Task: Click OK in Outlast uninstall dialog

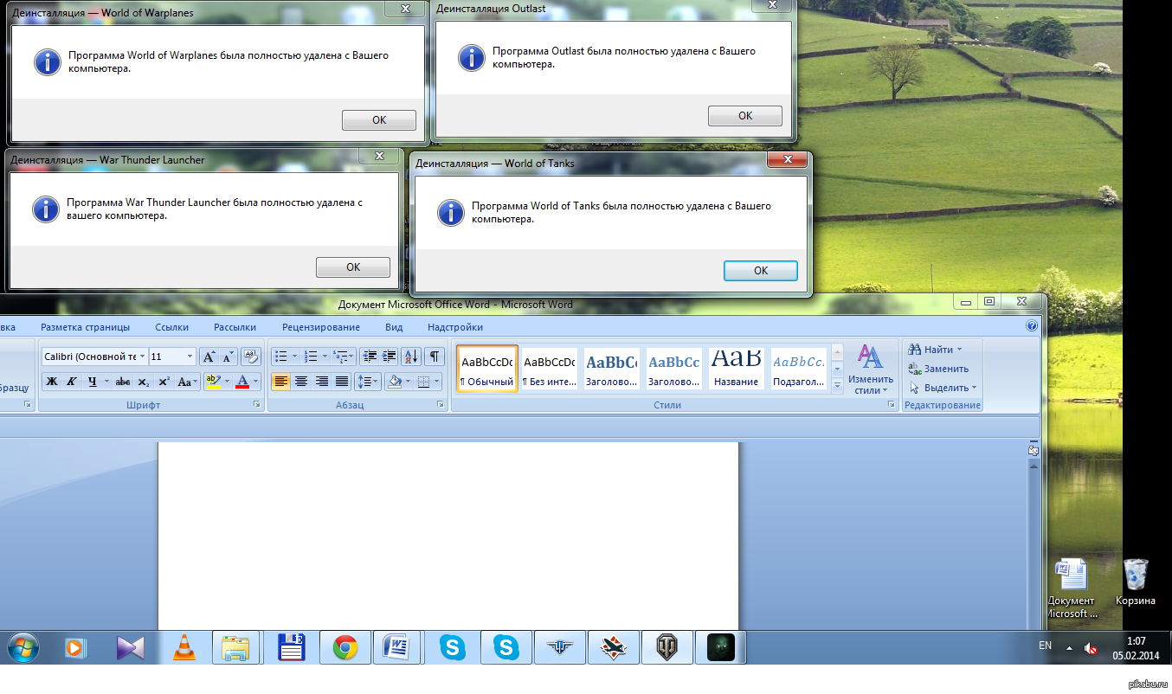Action: 745,116
